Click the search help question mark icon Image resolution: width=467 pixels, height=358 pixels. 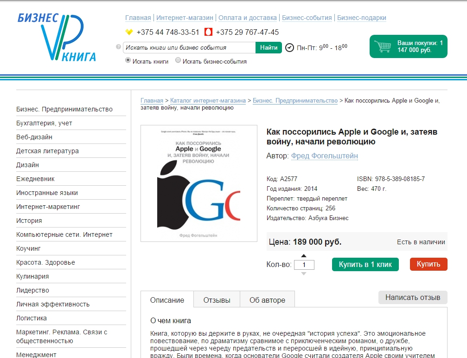pos(118,47)
